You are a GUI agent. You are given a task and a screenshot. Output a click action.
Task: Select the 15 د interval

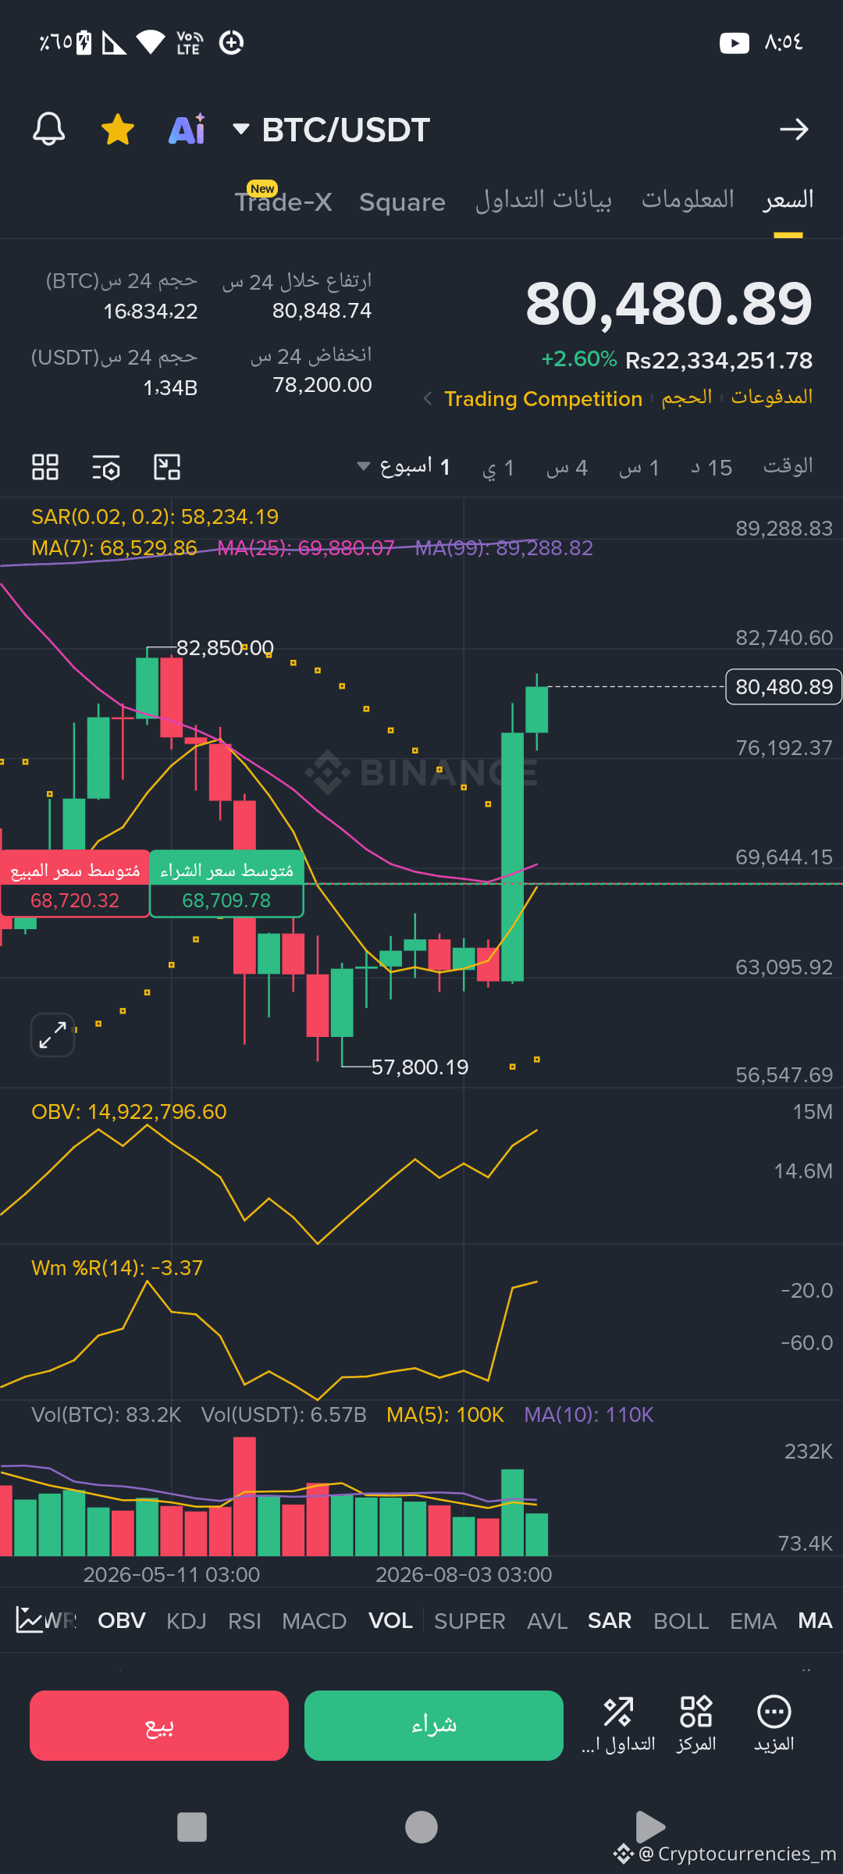point(712,468)
